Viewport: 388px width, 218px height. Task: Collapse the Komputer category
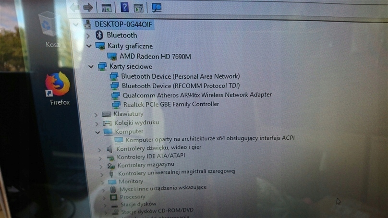pos(97,133)
